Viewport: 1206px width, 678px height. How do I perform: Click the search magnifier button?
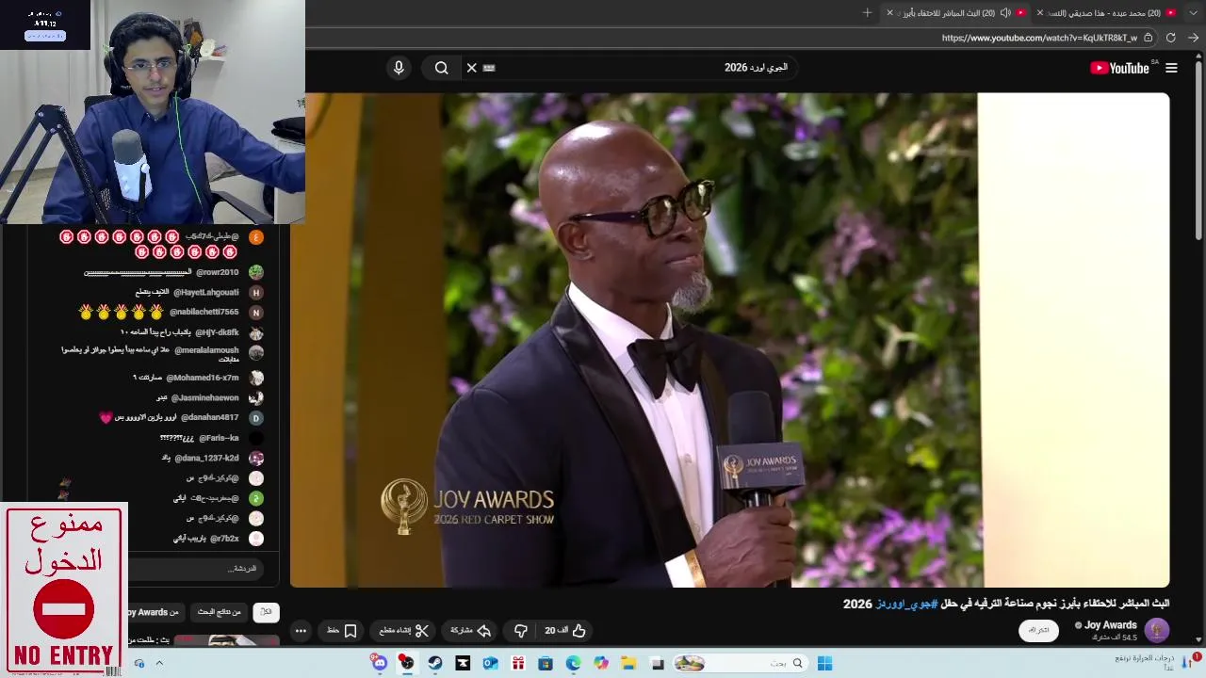[x=441, y=68]
